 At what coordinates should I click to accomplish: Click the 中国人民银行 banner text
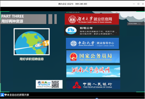click(x=97, y=84)
